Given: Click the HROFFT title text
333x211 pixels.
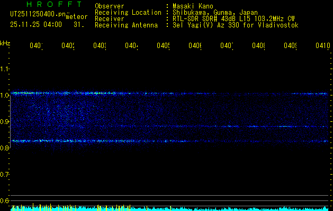Looking at the screenshot, I should [x=54, y=4].
